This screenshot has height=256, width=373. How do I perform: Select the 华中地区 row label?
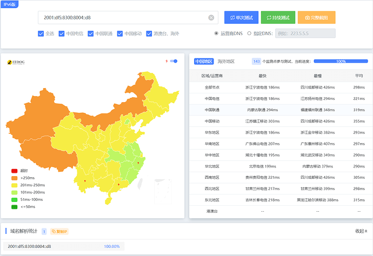pos(212,155)
